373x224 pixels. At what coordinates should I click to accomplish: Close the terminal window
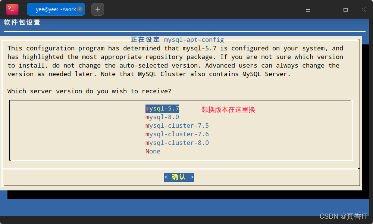pos(364,10)
